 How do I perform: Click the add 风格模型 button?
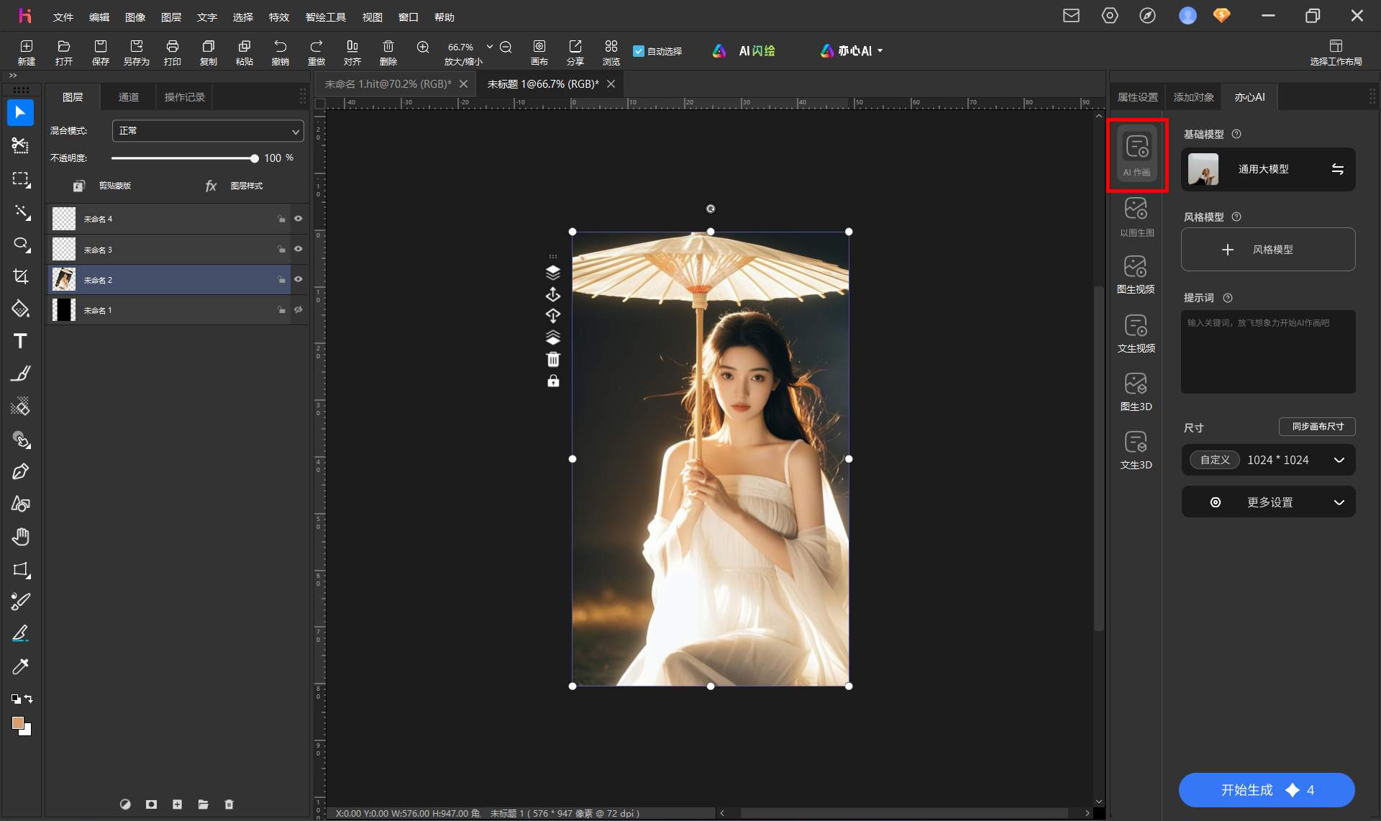(x=1268, y=250)
